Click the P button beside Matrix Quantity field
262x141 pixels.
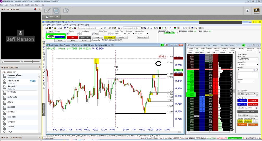tap(257, 70)
